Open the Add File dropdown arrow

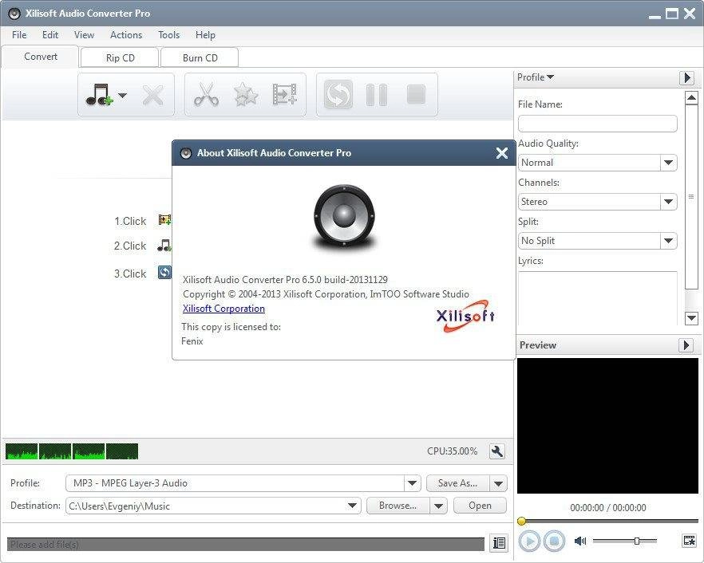[122, 95]
